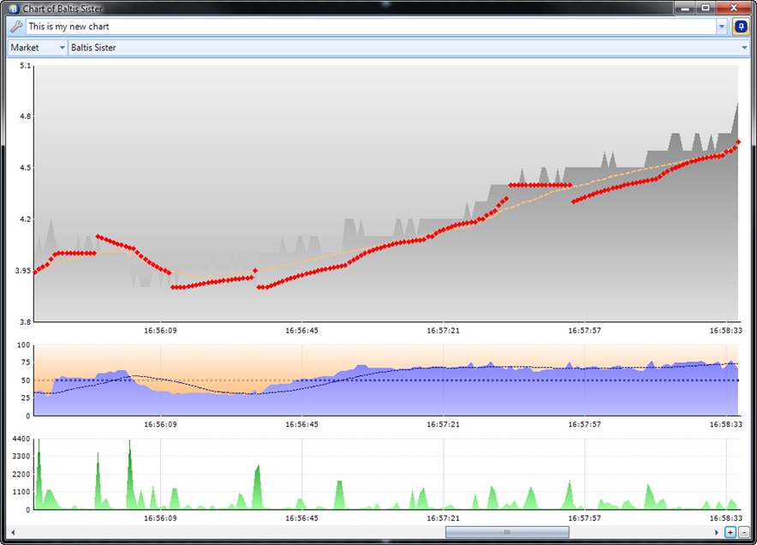Click the 'This is my new chart' field
Screen dimensions: 757x545
372,27
